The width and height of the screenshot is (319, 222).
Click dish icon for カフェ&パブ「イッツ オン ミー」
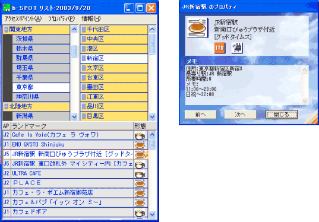click(140, 202)
